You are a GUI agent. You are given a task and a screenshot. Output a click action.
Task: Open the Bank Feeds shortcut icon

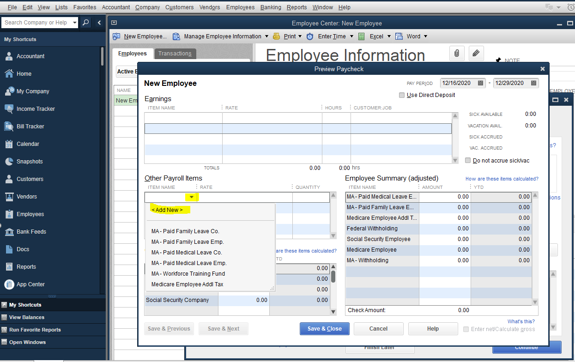click(9, 231)
